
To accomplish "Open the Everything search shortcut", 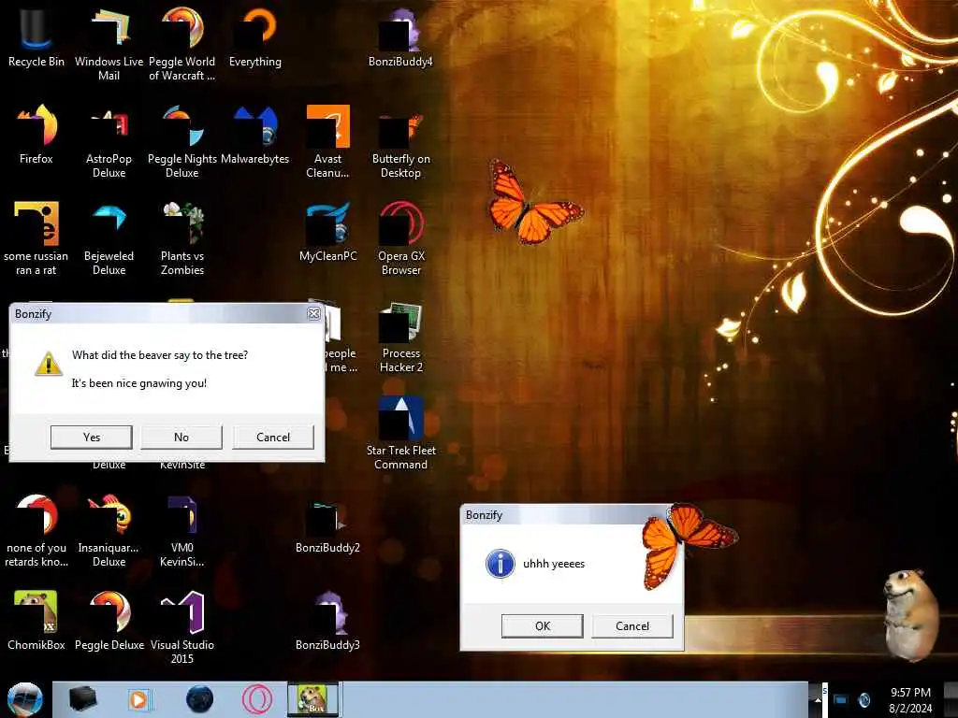I will (254, 36).
